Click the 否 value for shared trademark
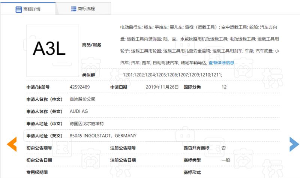300x178 pixels. click(x=223, y=148)
